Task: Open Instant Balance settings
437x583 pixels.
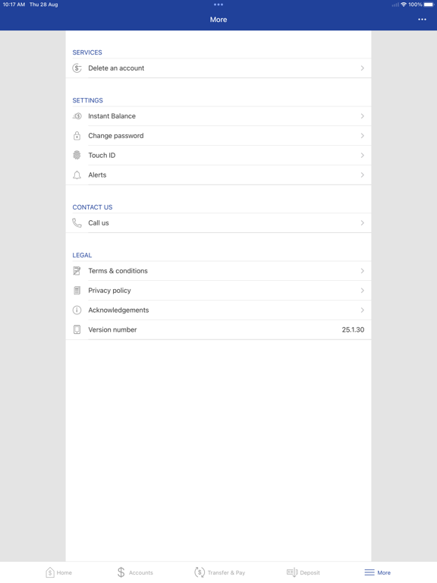Action: point(218,116)
